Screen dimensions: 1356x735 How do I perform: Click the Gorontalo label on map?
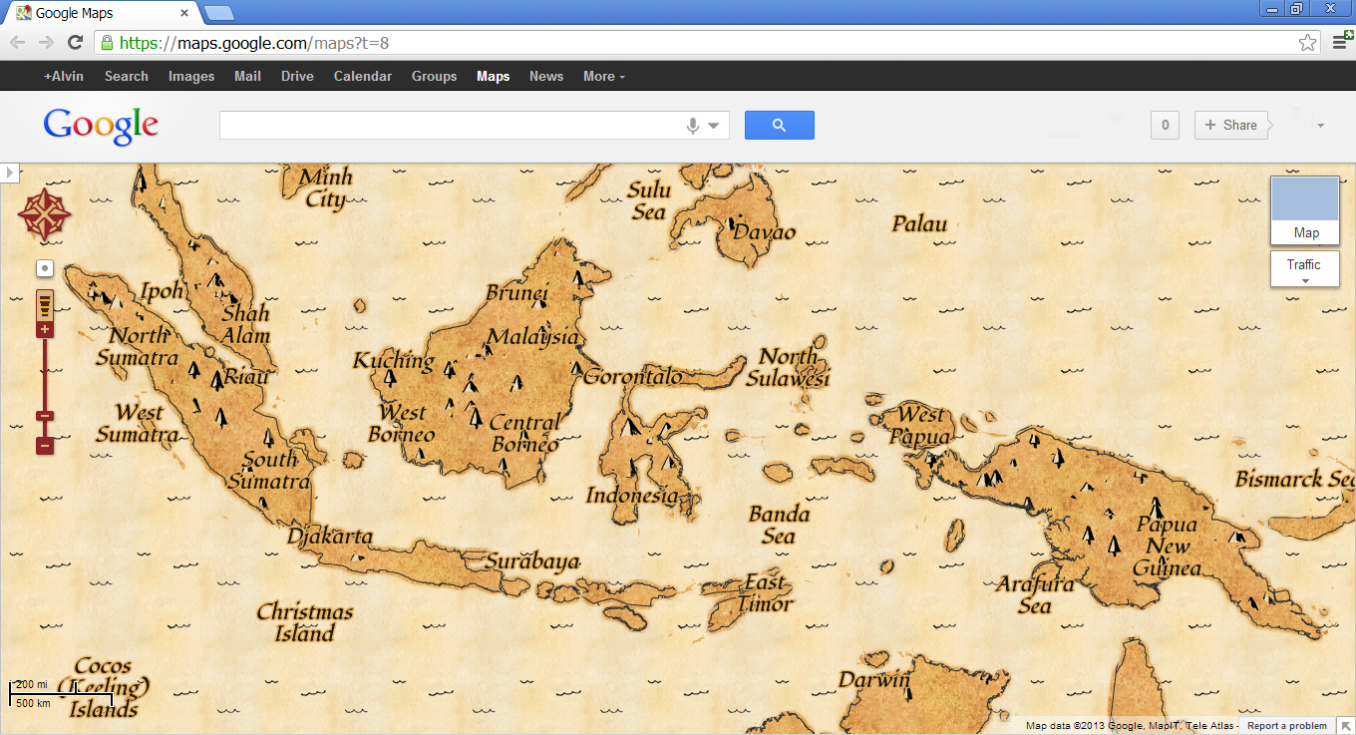point(634,376)
